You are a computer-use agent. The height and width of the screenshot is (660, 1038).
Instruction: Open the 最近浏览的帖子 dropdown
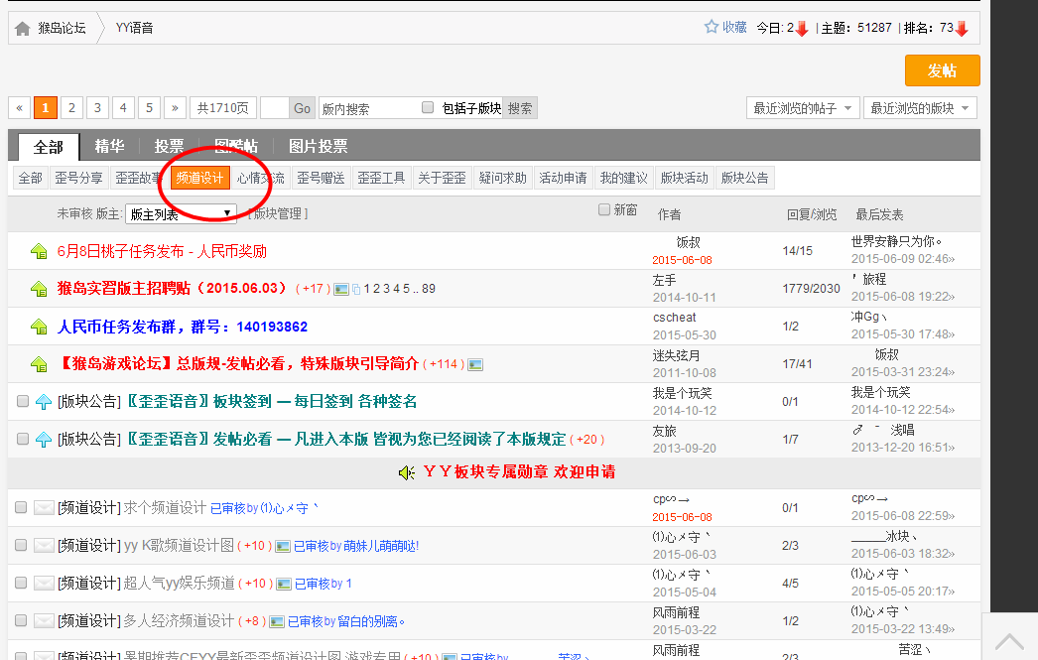coord(803,108)
